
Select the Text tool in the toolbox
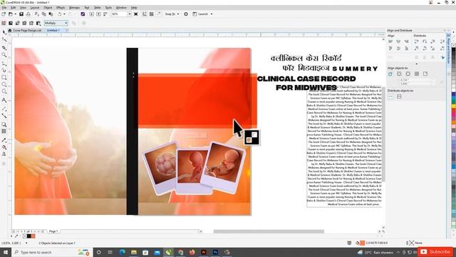pyautogui.click(x=4, y=100)
